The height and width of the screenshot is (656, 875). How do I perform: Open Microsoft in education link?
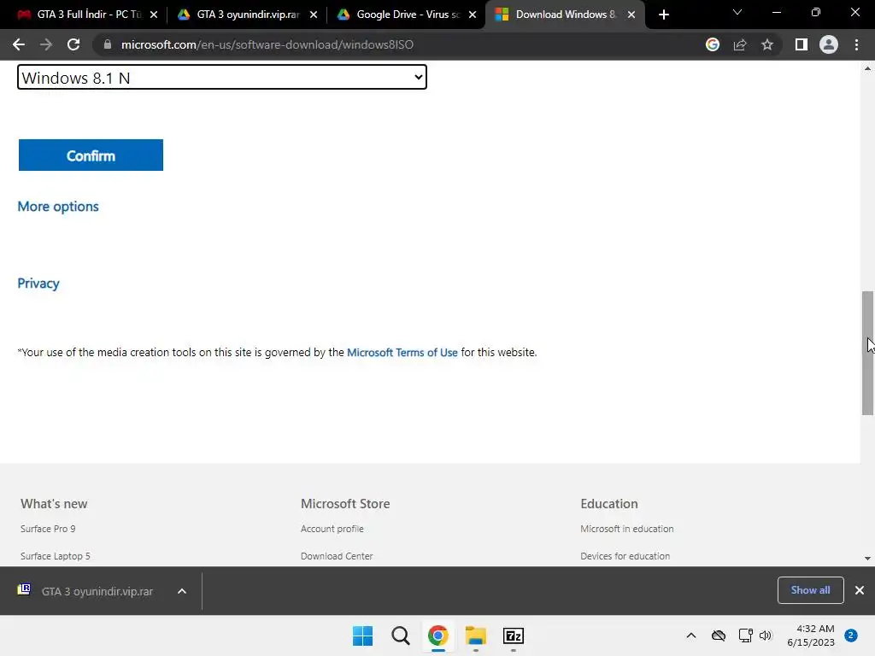click(626, 529)
